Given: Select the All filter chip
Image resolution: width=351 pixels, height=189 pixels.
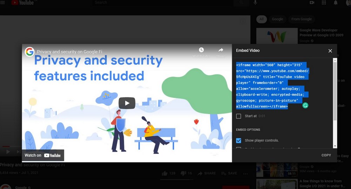Looking at the screenshot, I should pyautogui.click(x=261, y=19).
